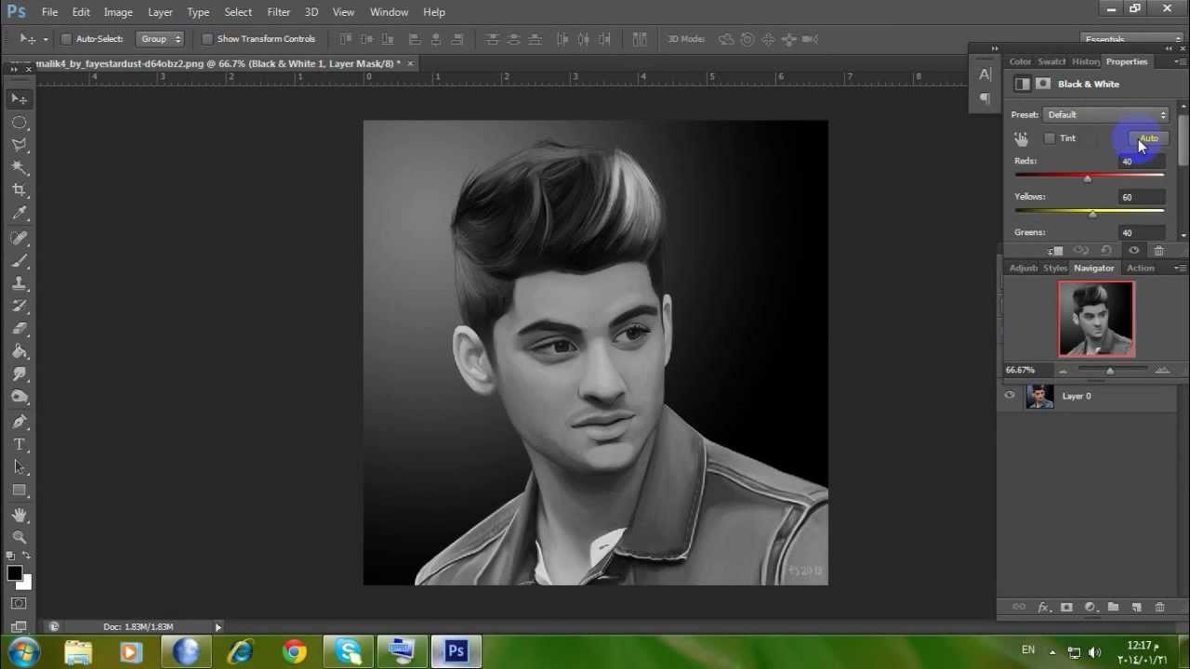
Task: Select the Eraser tool
Action: click(20, 328)
